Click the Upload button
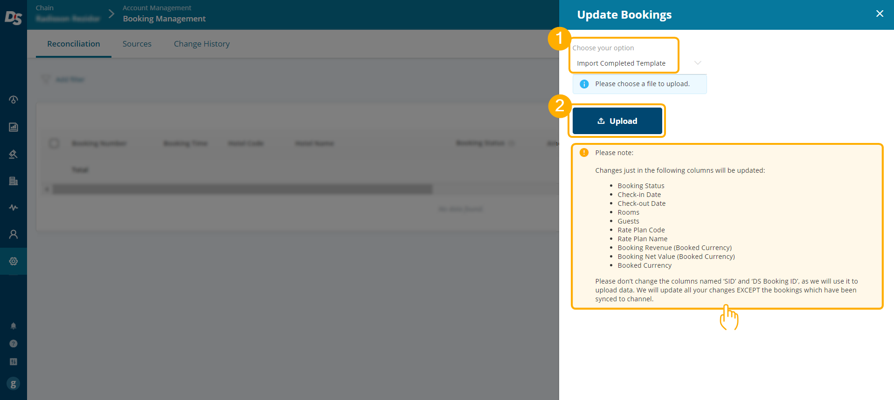 tap(617, 121)
